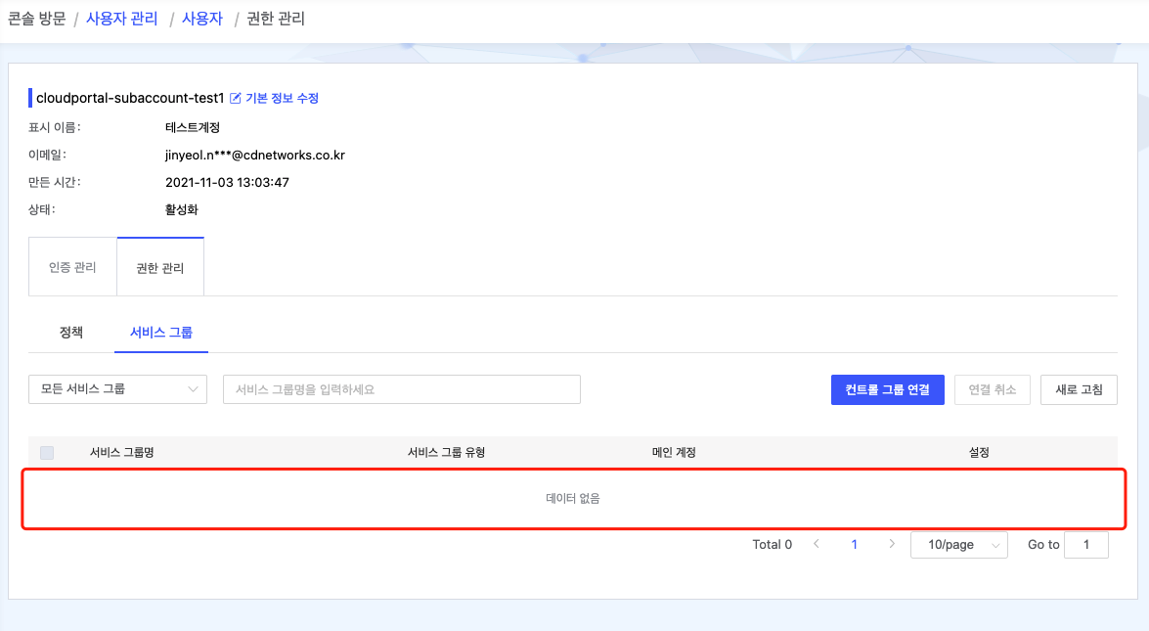Click the 사용자 breadcrumb link
The width and height of the screenshot is (1149, 631).
[201, 18]
